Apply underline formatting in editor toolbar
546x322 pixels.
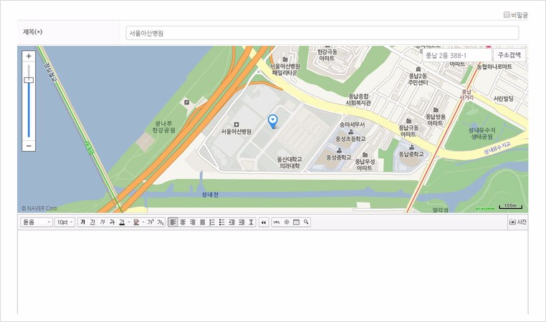pyautogui.click(x=92, y=223)
